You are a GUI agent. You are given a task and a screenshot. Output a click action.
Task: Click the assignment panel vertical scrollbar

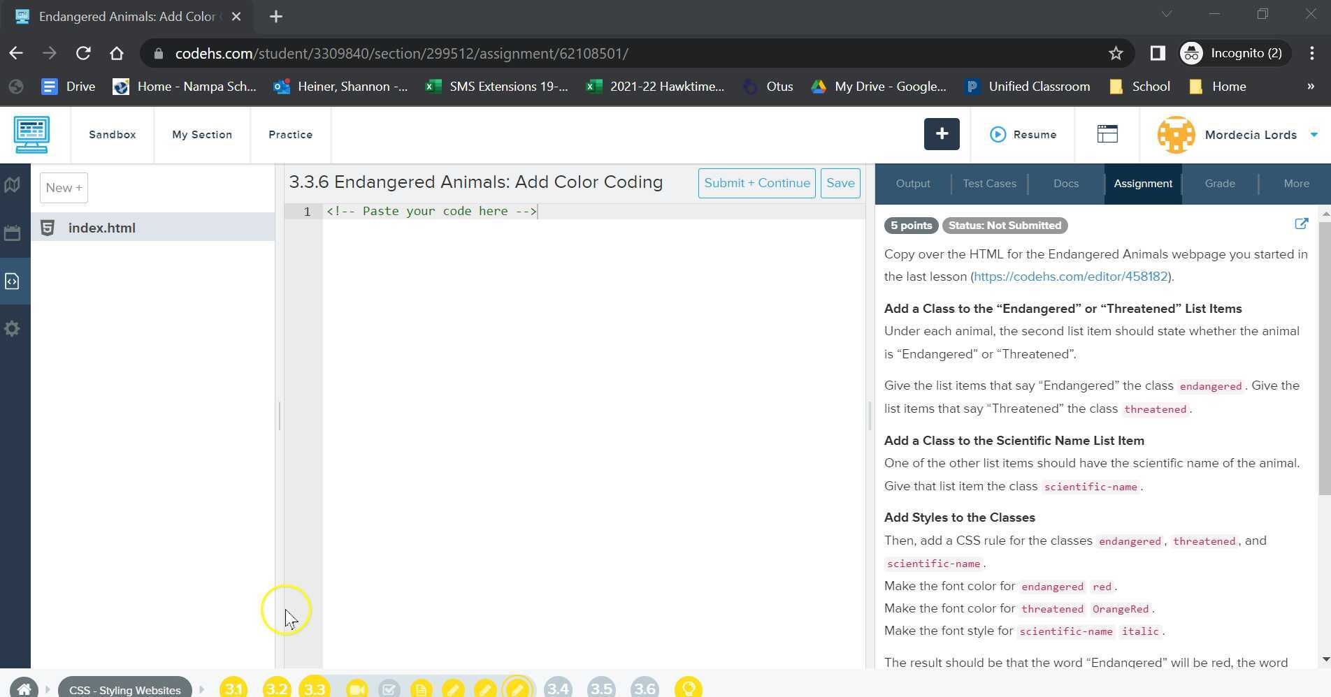(1324, 356)
